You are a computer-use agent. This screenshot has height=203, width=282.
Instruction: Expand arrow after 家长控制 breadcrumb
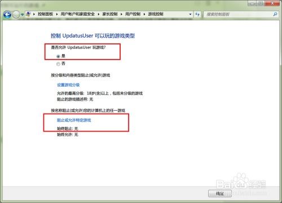pos(121,14)
